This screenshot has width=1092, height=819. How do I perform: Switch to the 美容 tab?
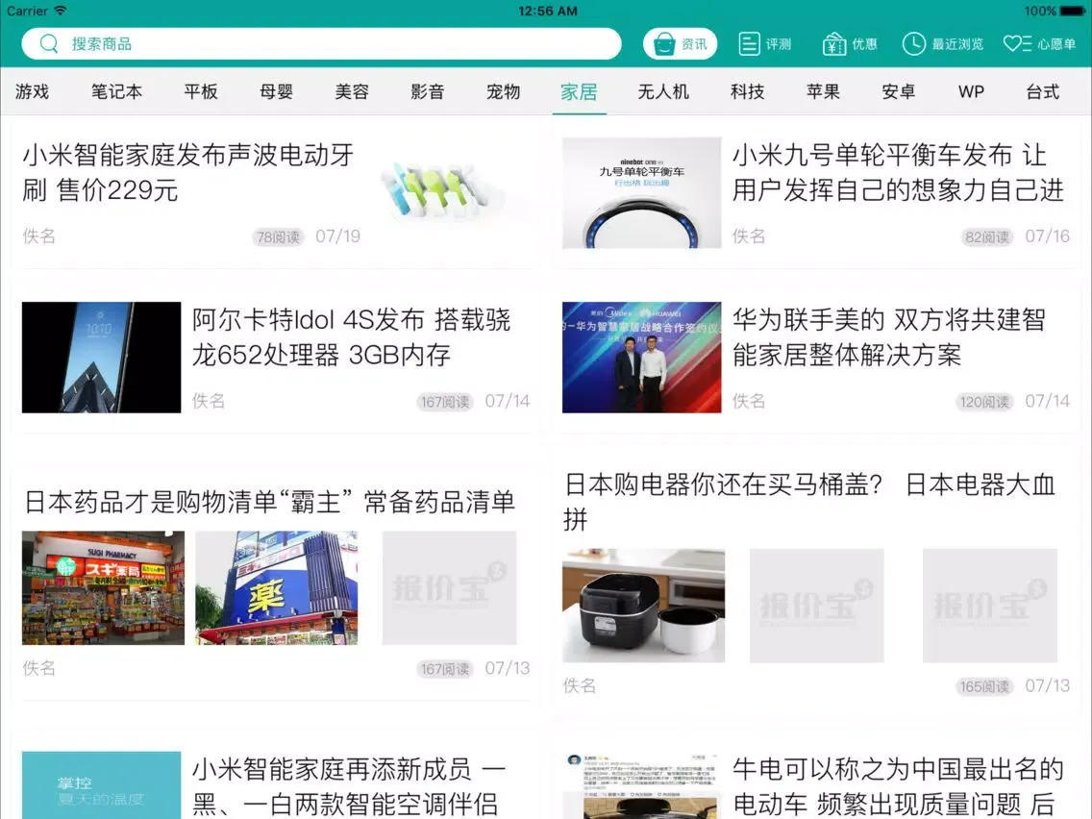tap(352, 91)
